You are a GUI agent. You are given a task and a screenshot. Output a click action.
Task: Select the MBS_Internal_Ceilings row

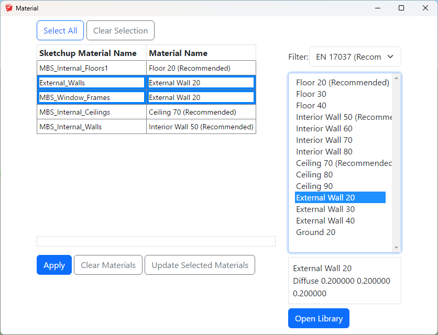click(92, 112)
